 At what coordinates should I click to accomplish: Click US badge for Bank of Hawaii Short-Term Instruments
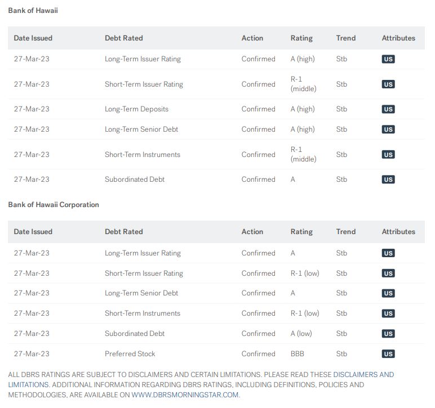point(388,155)
